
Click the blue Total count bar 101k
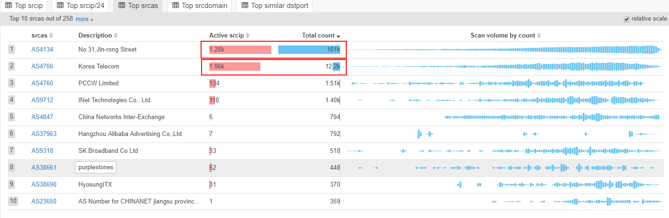(x=309, y=50)
